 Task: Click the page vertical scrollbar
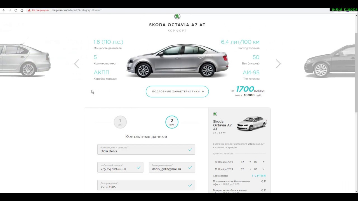point(356,73)
